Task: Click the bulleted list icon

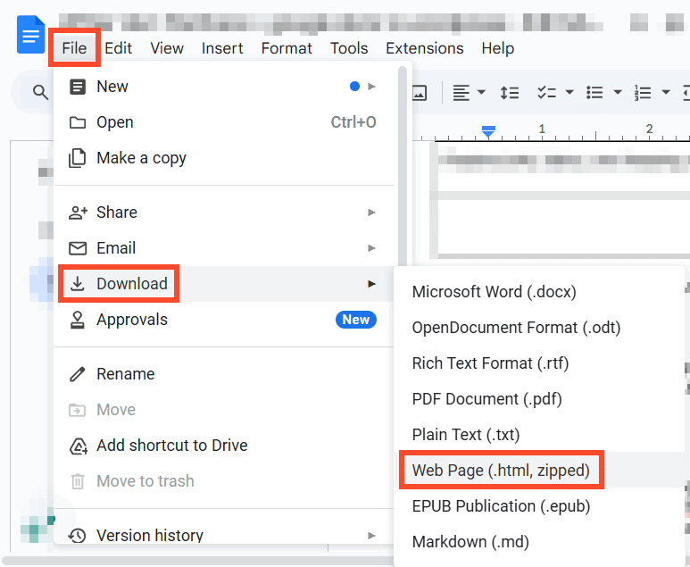Action: (x=594, y=93)
